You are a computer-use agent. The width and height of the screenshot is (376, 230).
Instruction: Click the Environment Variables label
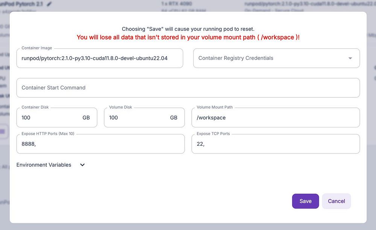[x=44, y=165]
